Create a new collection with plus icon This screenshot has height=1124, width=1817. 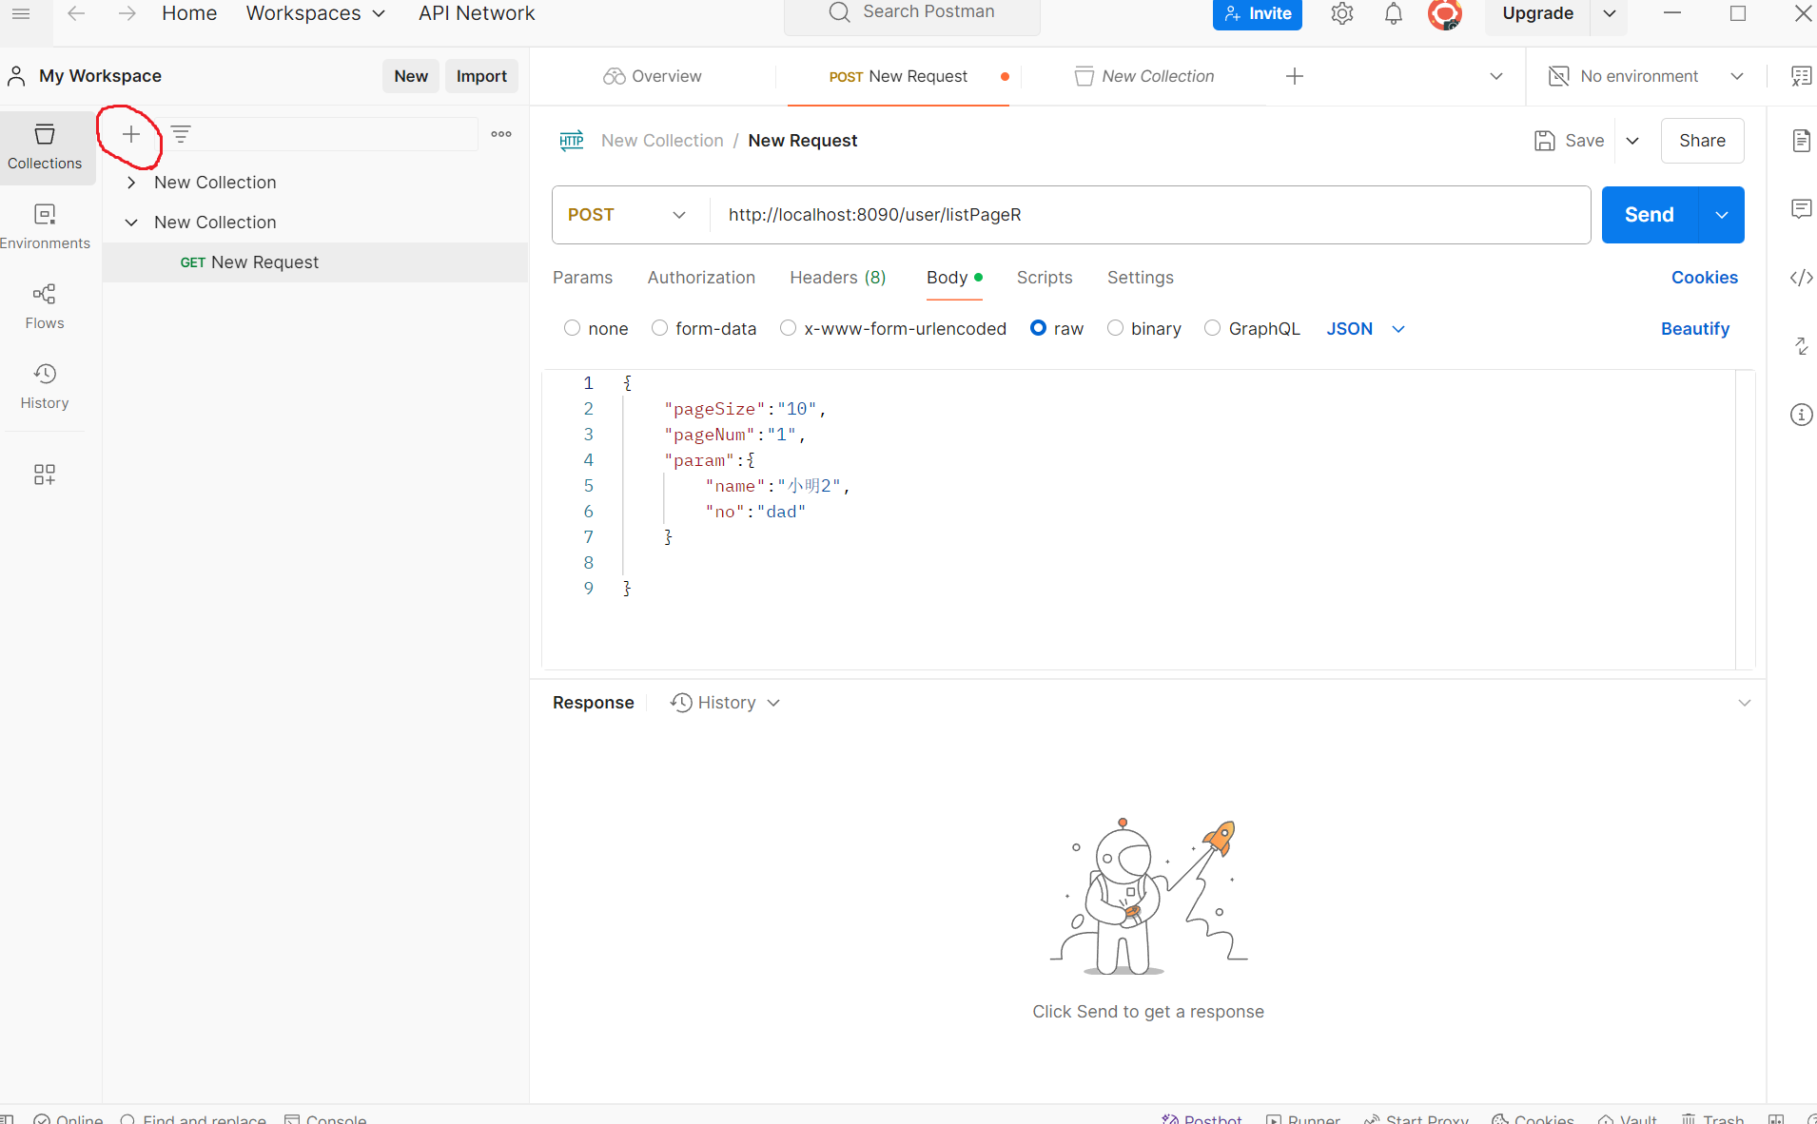click(x=131, y=134)
